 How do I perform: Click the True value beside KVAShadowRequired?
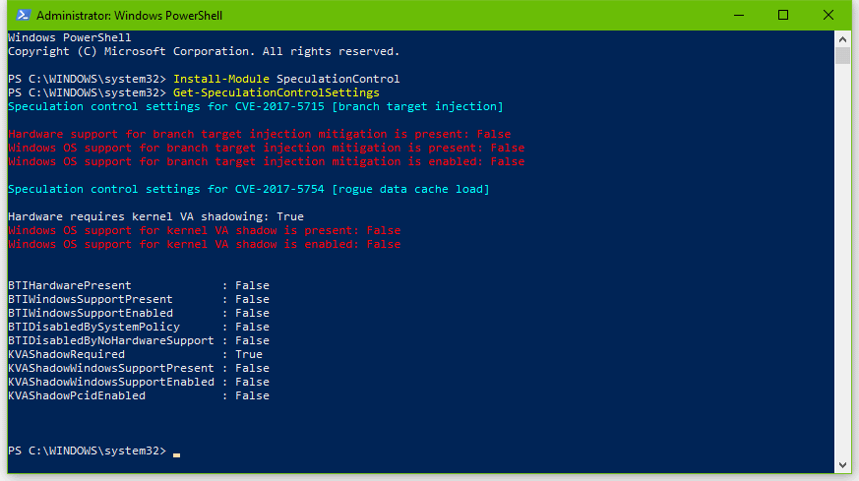click(249, 354)
